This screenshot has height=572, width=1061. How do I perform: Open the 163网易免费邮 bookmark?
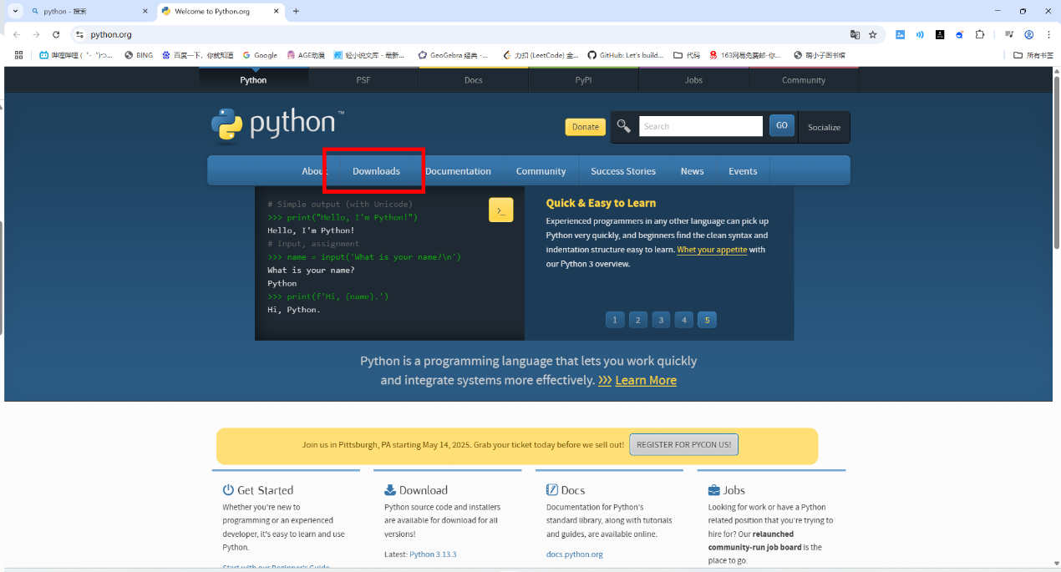745,55
